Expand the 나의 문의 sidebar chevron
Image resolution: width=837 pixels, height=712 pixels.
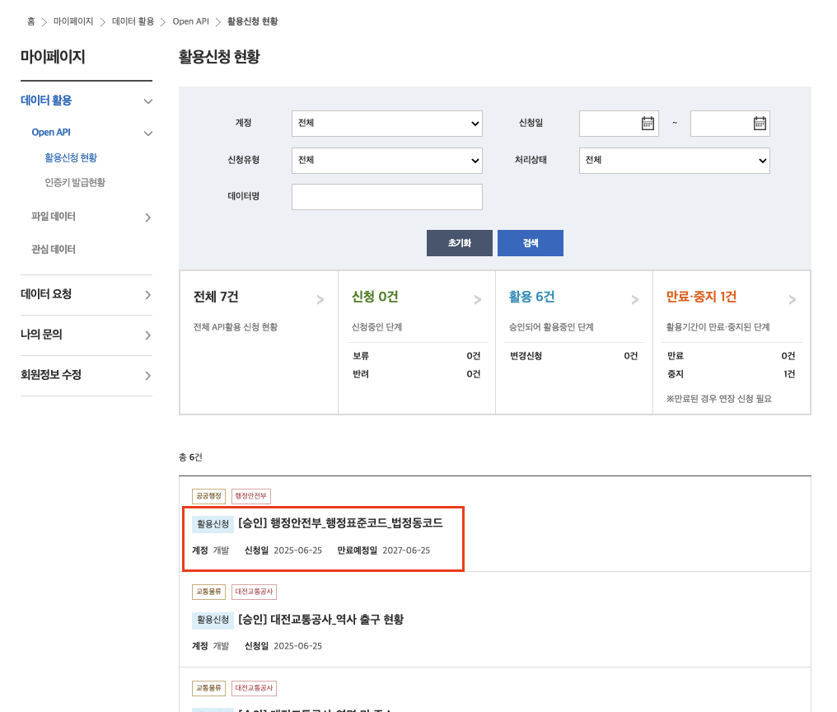(x=147, y=335)
